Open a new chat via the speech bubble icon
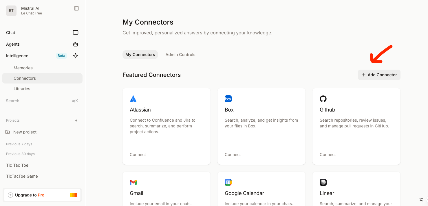The width and height of the screenshot is (428, 206). [x=75, y=32]
